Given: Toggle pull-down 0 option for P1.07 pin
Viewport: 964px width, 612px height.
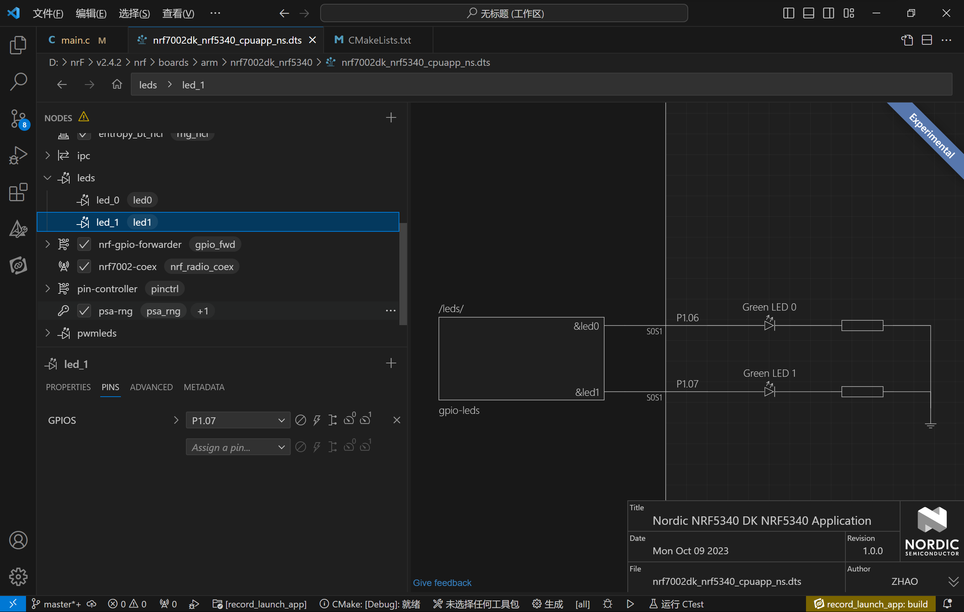Looking at the screenshot, I should click(350, 419).
